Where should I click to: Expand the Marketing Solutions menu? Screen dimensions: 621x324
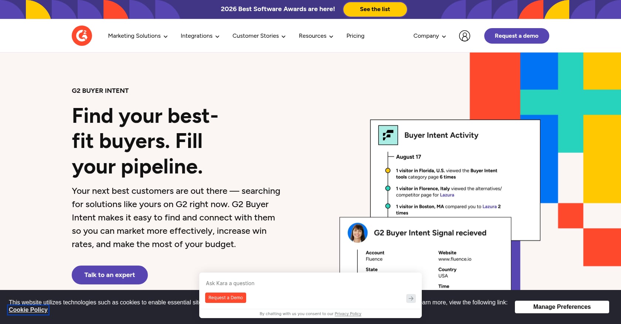(x=138, y=36)
